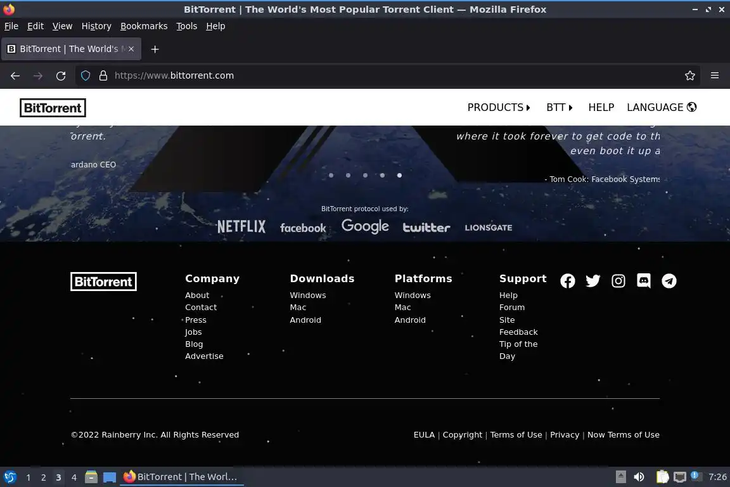Screen dimensions: 730x487
Task: Select third testimonial carousel dot
Action: coord(365,175)
